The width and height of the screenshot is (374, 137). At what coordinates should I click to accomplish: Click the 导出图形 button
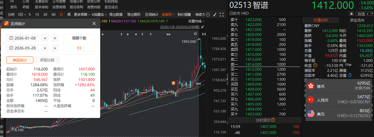click(134, 15)
